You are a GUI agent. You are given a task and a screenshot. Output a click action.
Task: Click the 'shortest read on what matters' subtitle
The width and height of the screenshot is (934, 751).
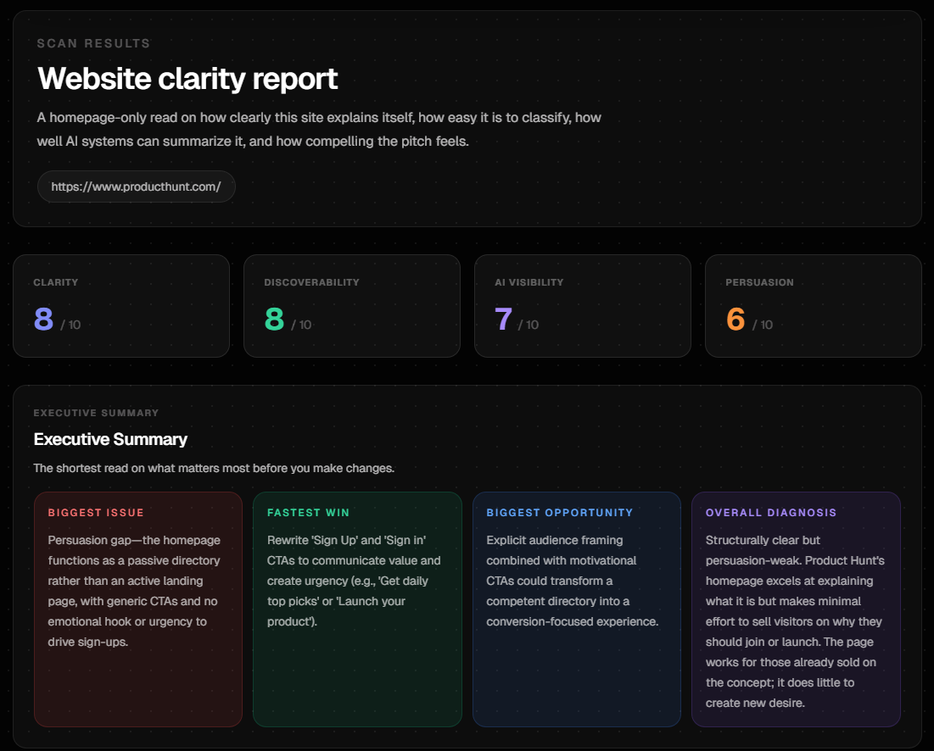pyautogui.click(x=214, y=469)
